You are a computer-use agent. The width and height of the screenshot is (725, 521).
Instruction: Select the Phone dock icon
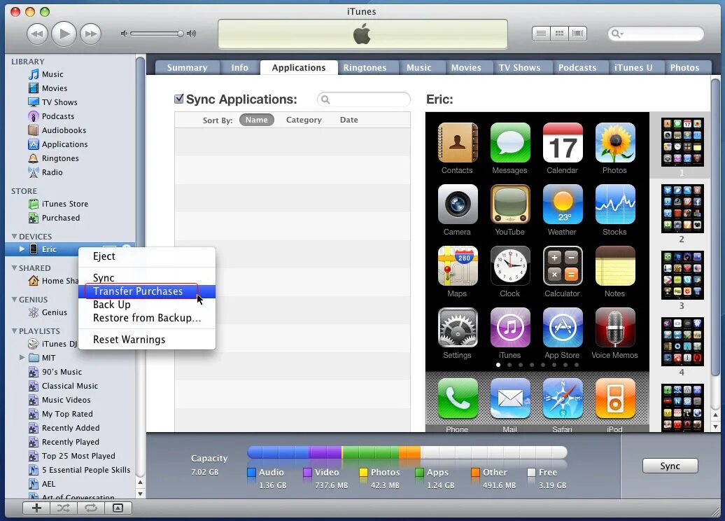click(457, 398)
